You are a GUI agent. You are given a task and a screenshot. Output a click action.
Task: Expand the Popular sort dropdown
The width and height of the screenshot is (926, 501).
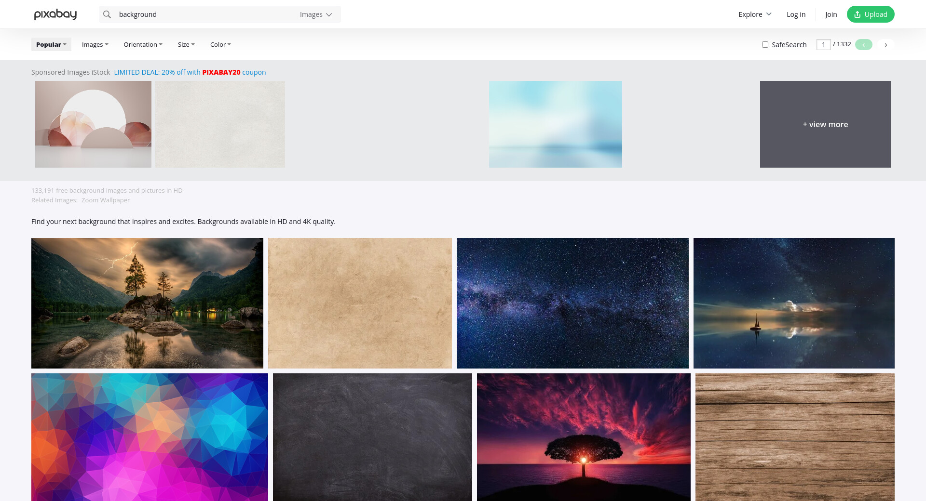[x=51, y=44]
